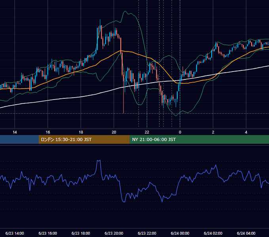The width and height of the screenshot is (269, 237).
Task: Click the upper Bollinger band peak after 20:00
Action: pyautogui.click(x=125, y=11)
